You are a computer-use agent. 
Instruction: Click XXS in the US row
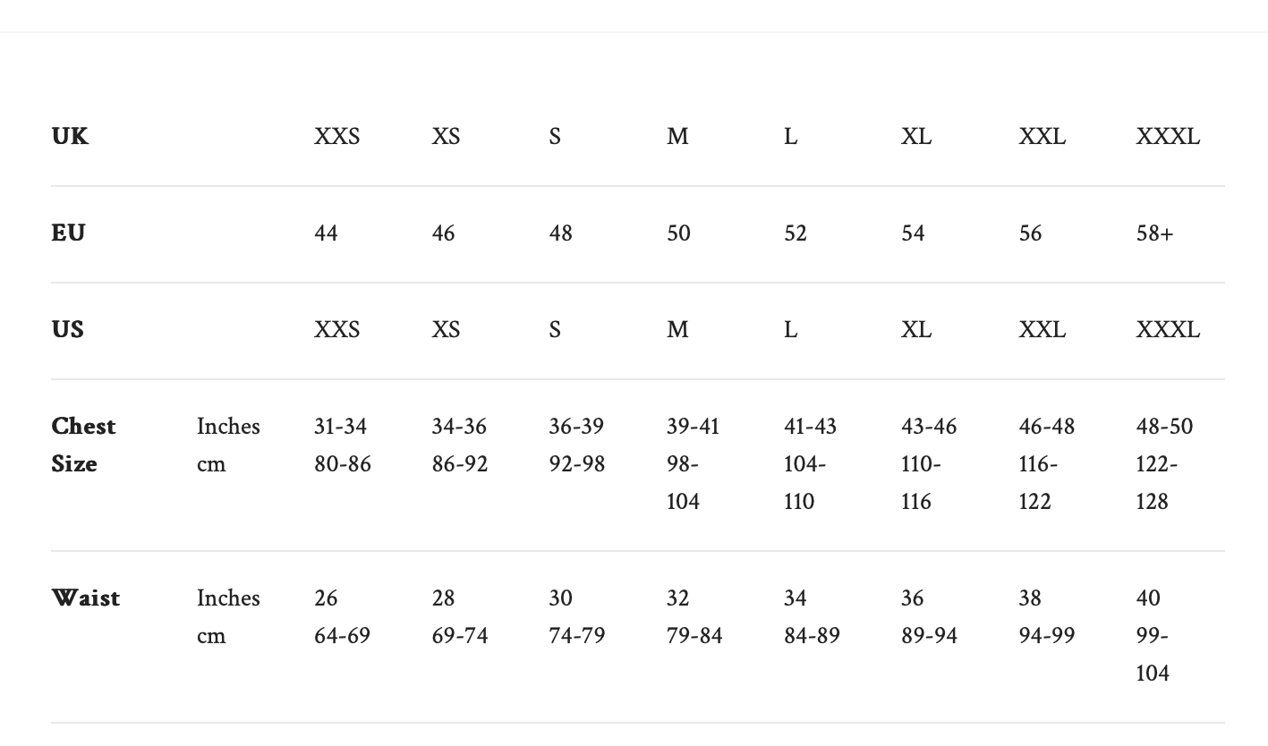coord(336,330)
